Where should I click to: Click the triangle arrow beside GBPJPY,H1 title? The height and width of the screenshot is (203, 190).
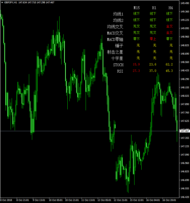(x=2, y=3)
